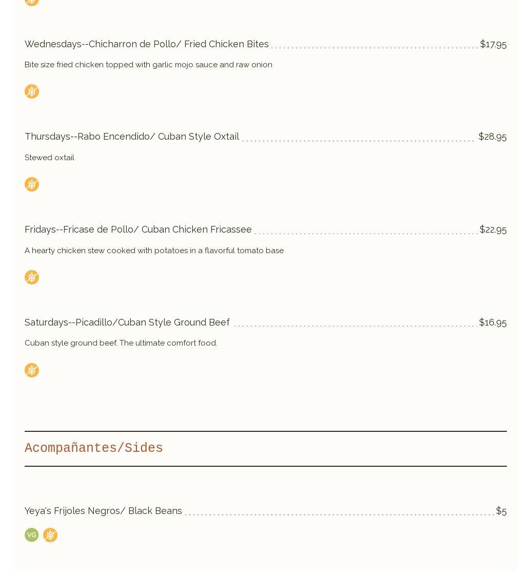Click the Acompañantes/Sides section heading

click(94, 448)
